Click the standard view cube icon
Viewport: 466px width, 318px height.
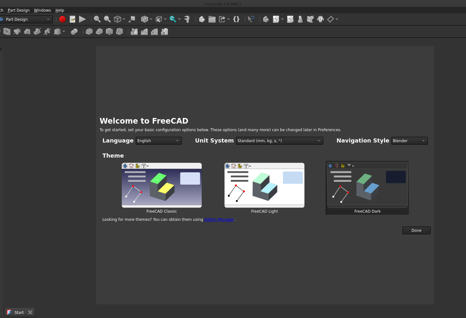[x=117, y=19]
